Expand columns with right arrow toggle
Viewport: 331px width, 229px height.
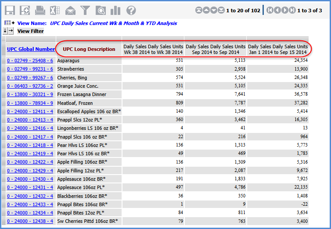tap(11, 31)
